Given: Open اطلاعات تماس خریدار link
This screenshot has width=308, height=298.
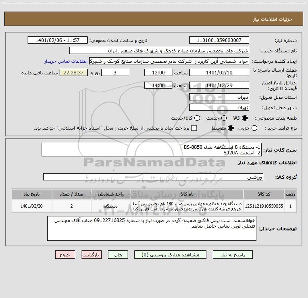Looking at the screenshot, I should click(66, 61).
